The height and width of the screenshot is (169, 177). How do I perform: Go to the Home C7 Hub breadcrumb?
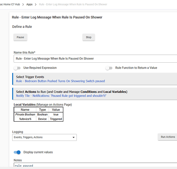10,4
